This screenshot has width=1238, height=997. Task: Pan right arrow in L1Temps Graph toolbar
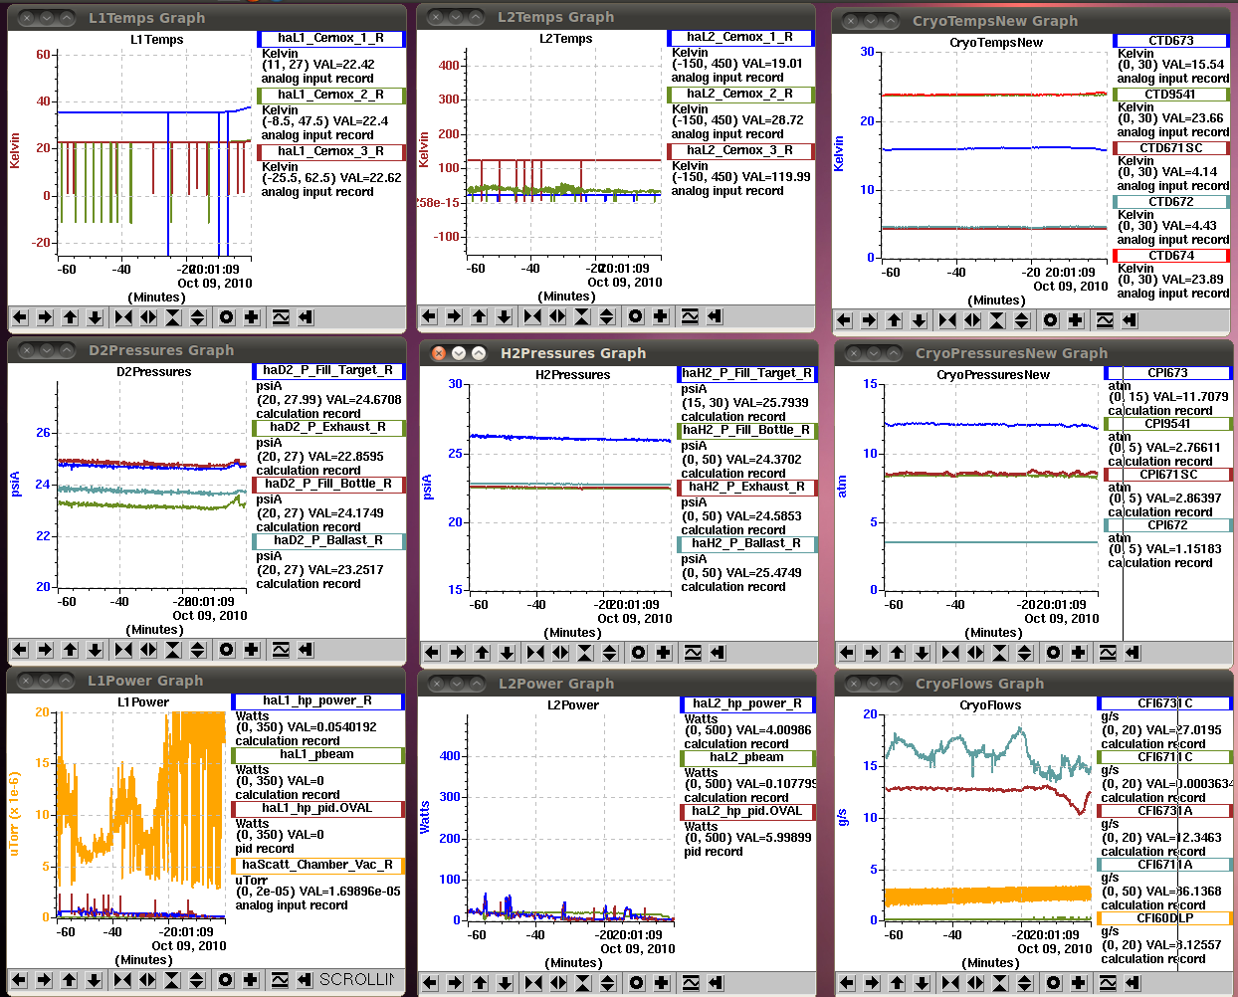(46, 317)
